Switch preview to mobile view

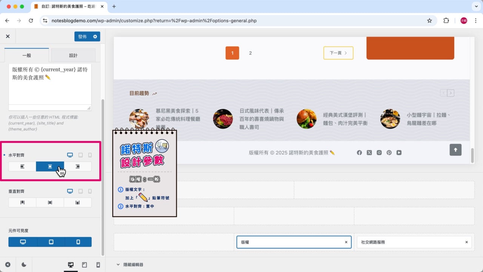point(97,265)
